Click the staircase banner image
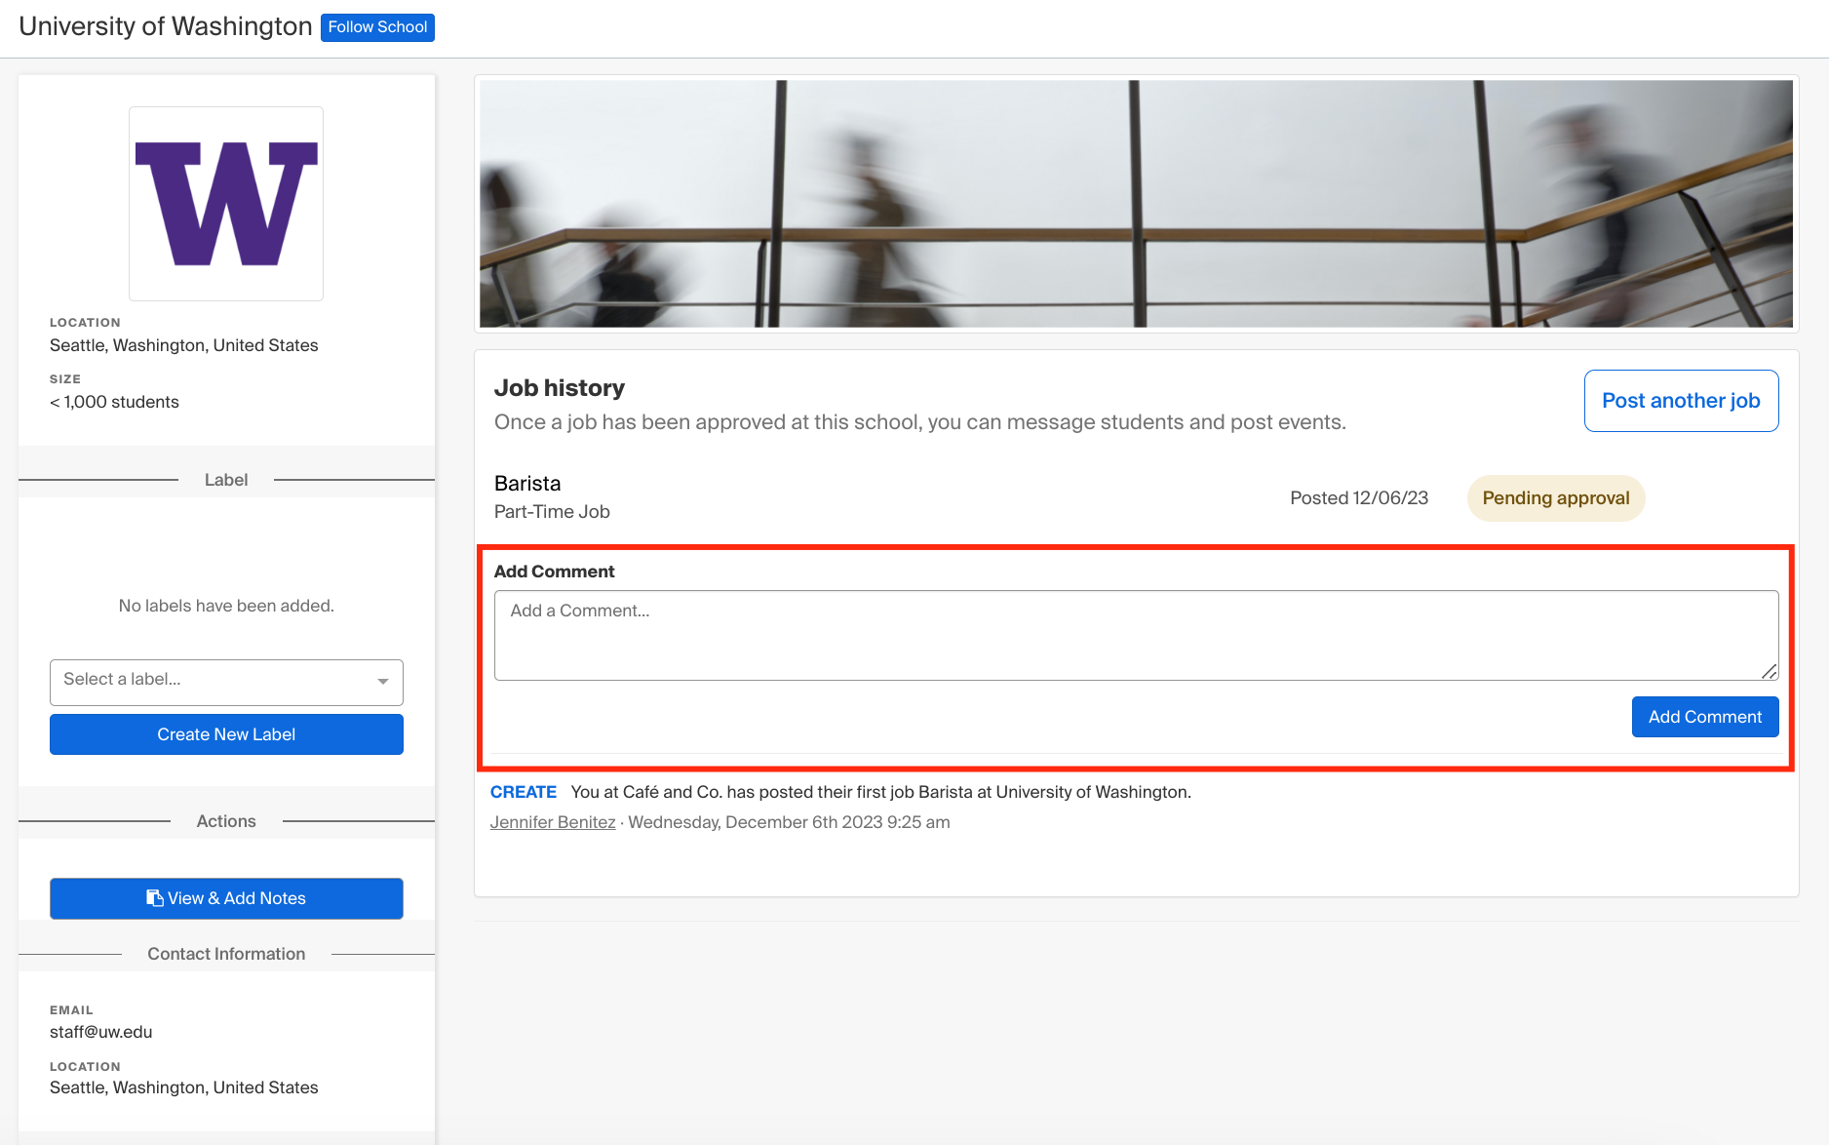1829x1145 pixels. pyautogui.click(x=1136, y=204)
